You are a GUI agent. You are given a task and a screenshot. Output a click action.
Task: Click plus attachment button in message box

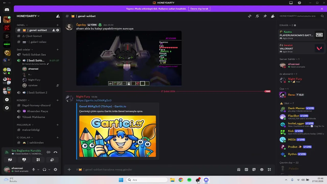(69, 169)
